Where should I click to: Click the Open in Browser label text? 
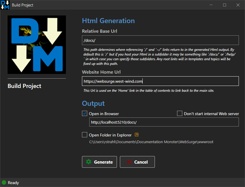tap(104, 114)
